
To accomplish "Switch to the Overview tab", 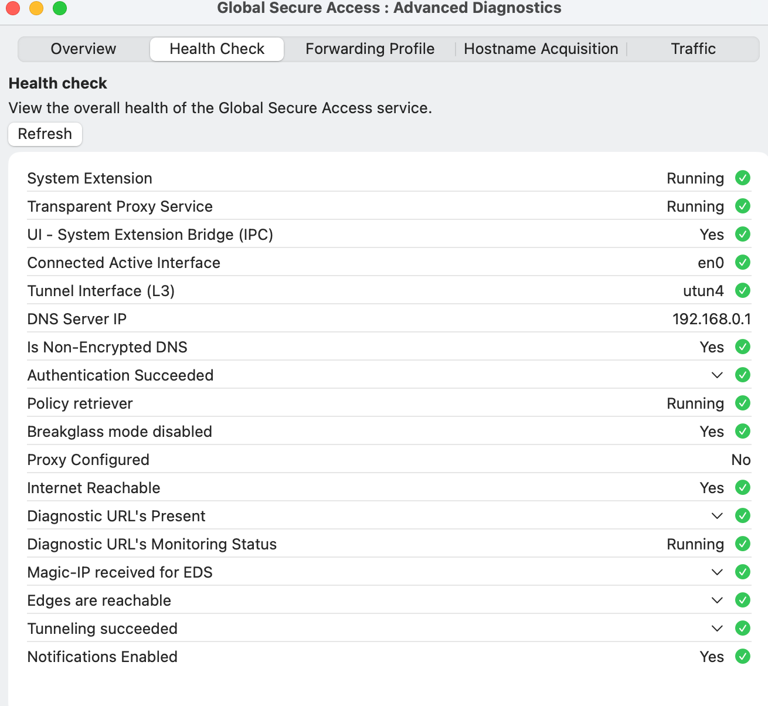I will coord(83,49).
